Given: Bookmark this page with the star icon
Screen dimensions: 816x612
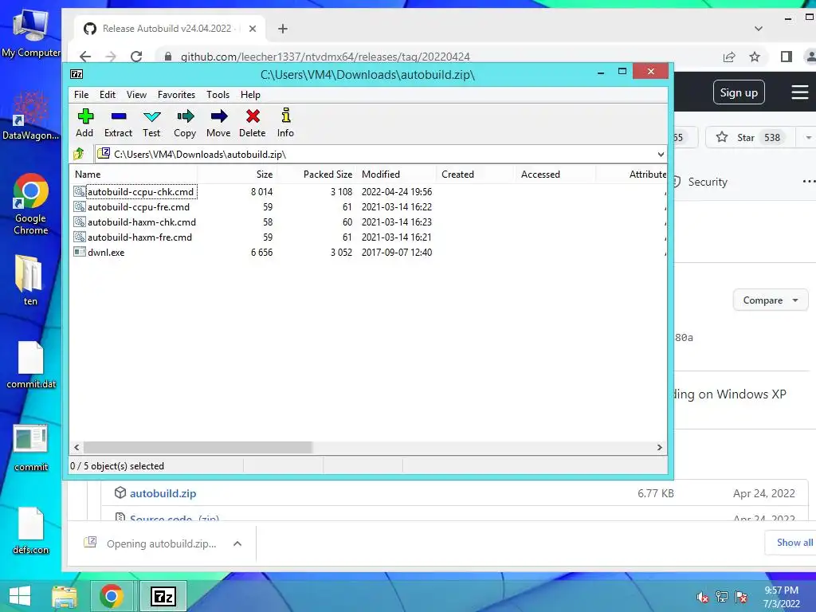Looking at the screenshot, I should click(755, 57).
